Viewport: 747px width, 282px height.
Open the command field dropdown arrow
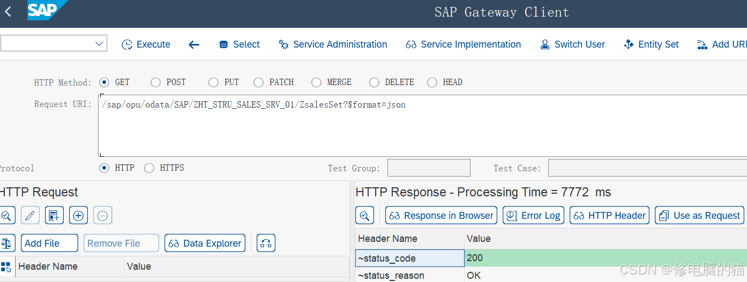tap(99, 44)
